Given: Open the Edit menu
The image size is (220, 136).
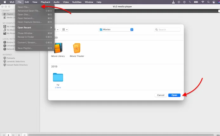Looking at the screenshot, I should pos(27,2).
